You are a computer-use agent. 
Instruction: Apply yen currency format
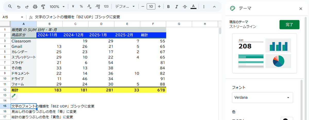73,6
